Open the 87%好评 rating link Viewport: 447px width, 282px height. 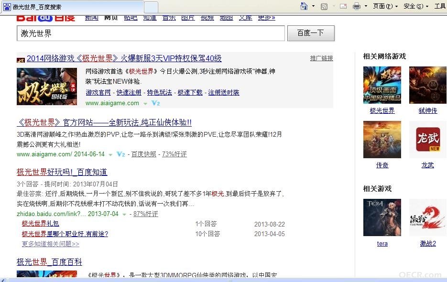[x=146, y=214]
